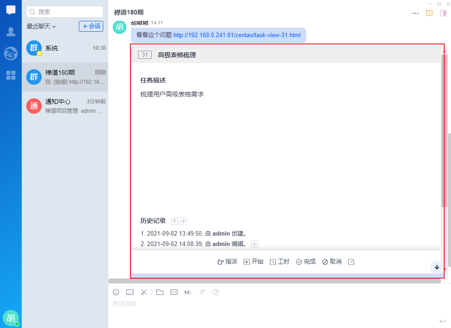
Task: Click the 开始 start button
Action: point(254,261)
